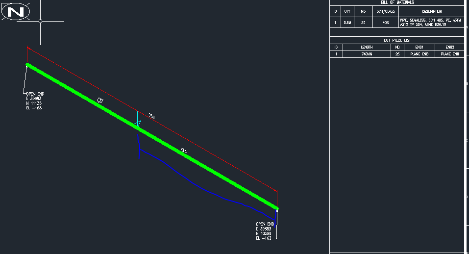The height and width of the screenshot is (254, 469).
Task: Click OPEN END label with N 11138
Action: 35,94
